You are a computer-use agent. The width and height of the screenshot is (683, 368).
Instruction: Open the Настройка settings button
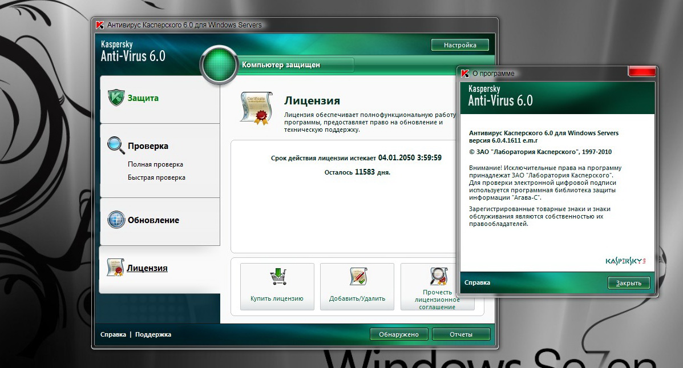pyautogui.click(x=460, y=45)
